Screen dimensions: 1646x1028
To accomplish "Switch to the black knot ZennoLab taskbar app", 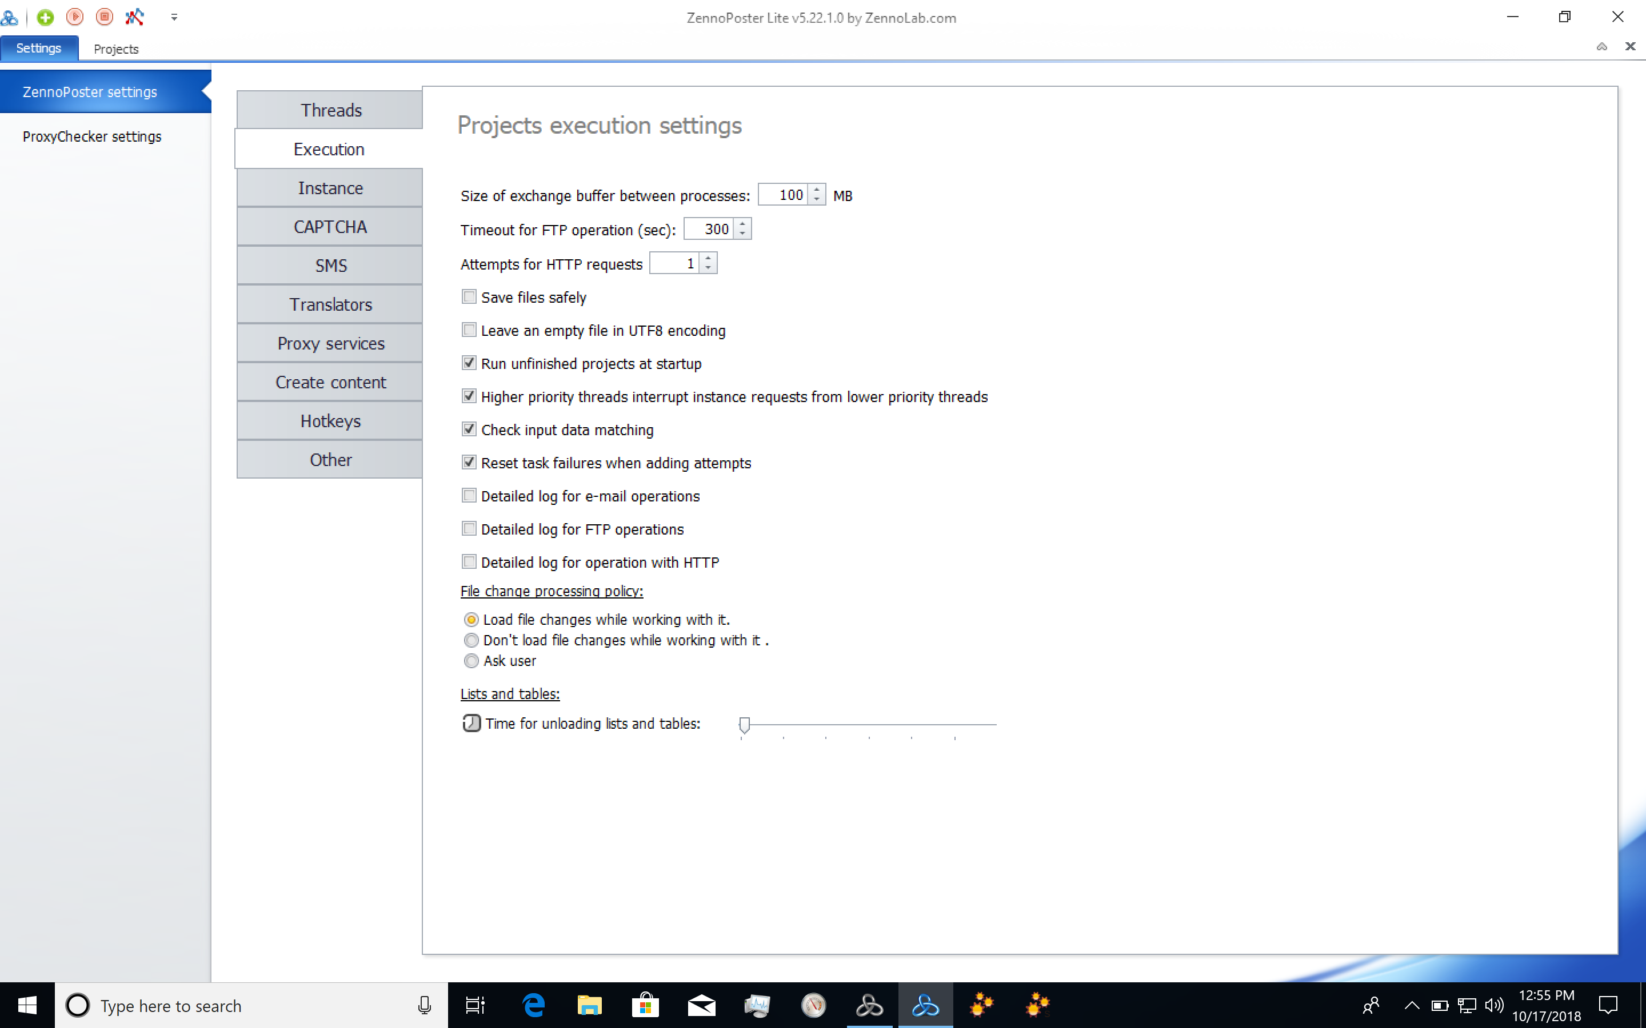I will (869, 1005).
